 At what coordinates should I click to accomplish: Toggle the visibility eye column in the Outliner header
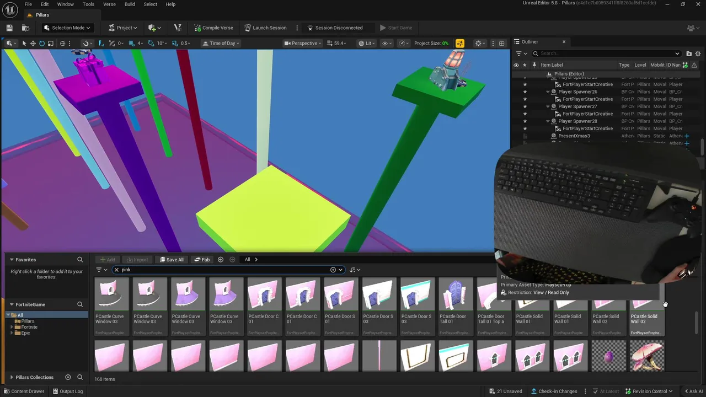(x=516, y=65)
